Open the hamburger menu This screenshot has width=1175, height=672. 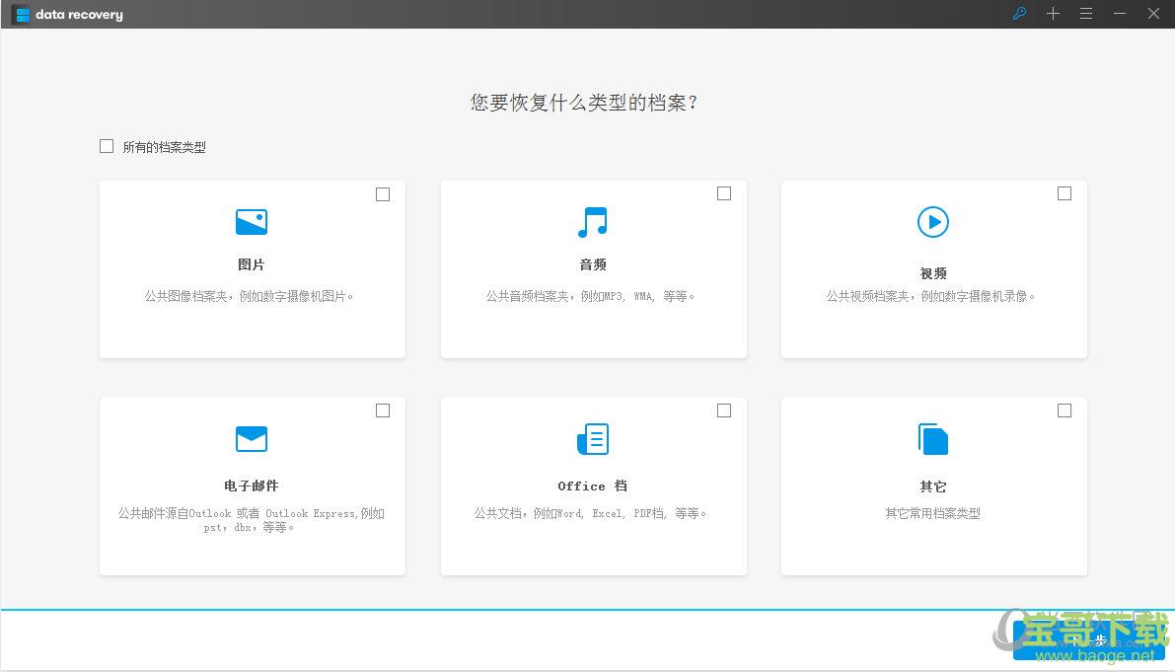point(1086,14)
